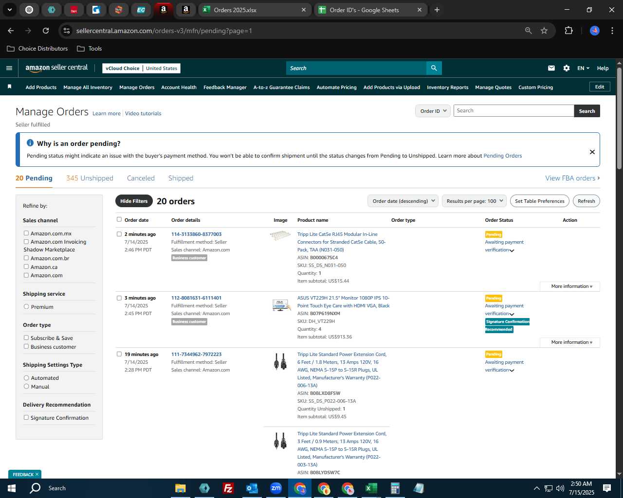Check the Amazon.com.mx sales channel filter
623x498 pixels.
click(x=26, y=233)
